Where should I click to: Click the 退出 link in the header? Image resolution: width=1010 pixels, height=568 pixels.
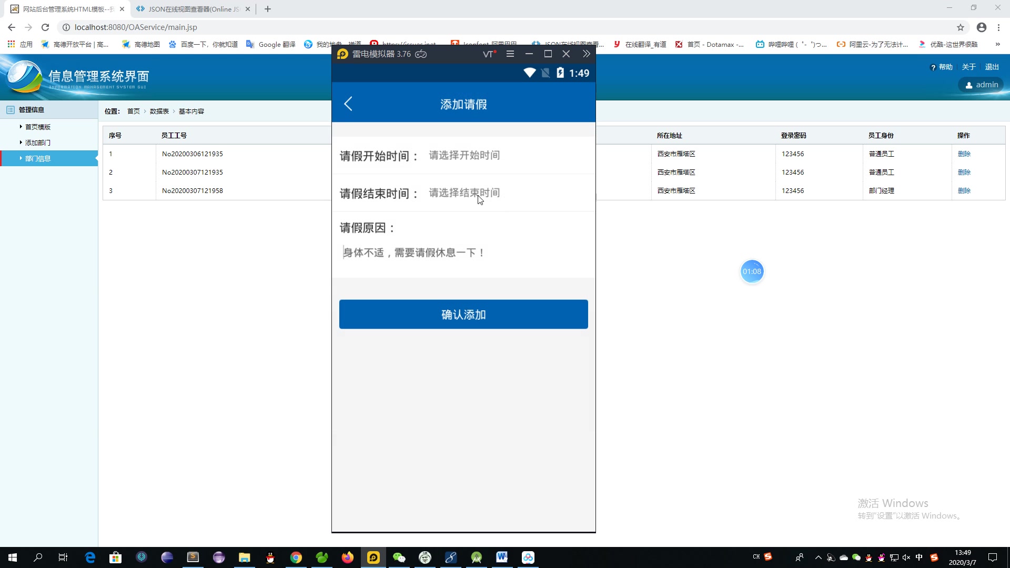[x=992, y=67]
